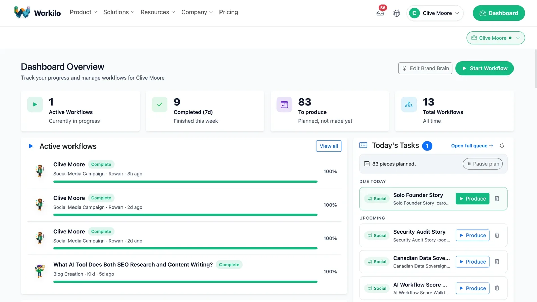This screenshot has height=302, width=537.
Task: Pause the plan of 83 pieces
Action: (x=483, y=164)
